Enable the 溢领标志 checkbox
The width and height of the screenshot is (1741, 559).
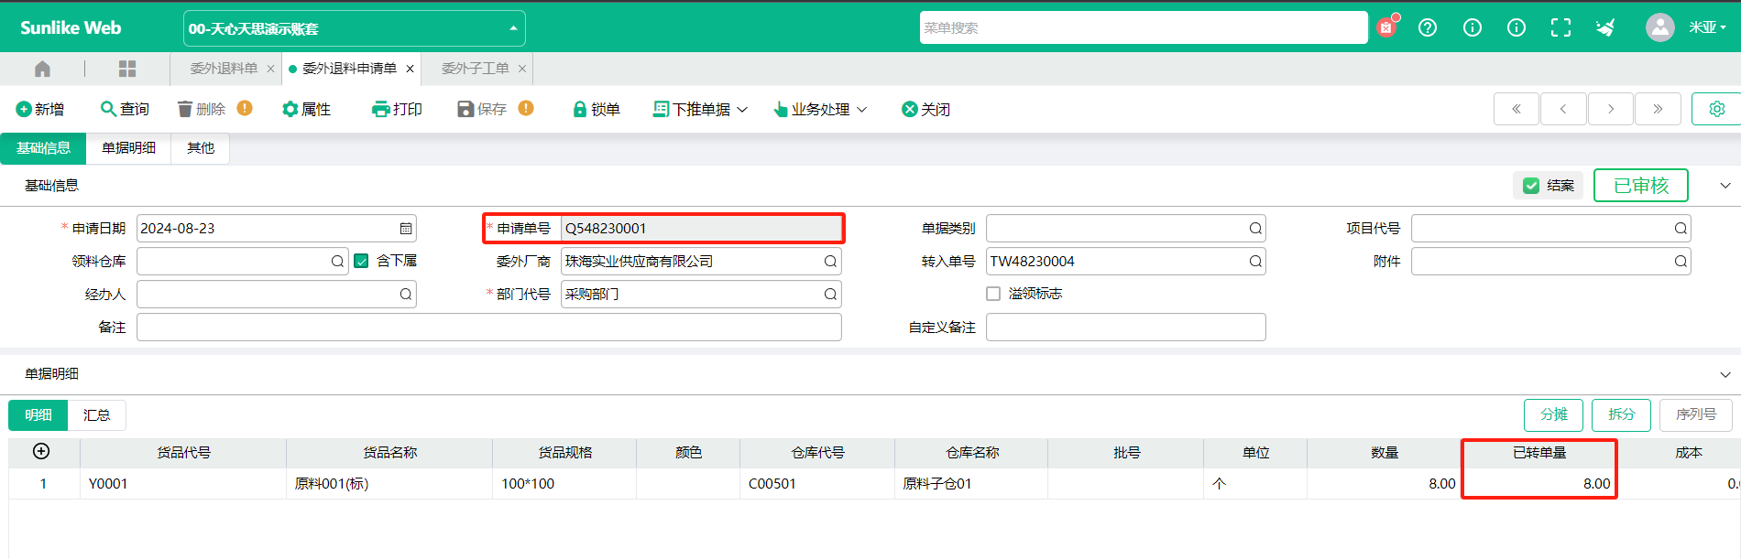993,294
